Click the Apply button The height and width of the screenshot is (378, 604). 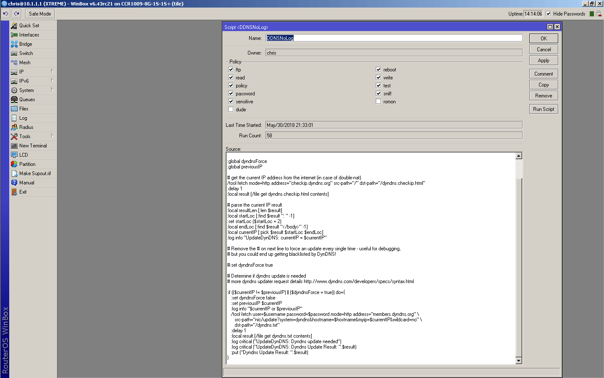pyautogui.click(x=544, y=60)
